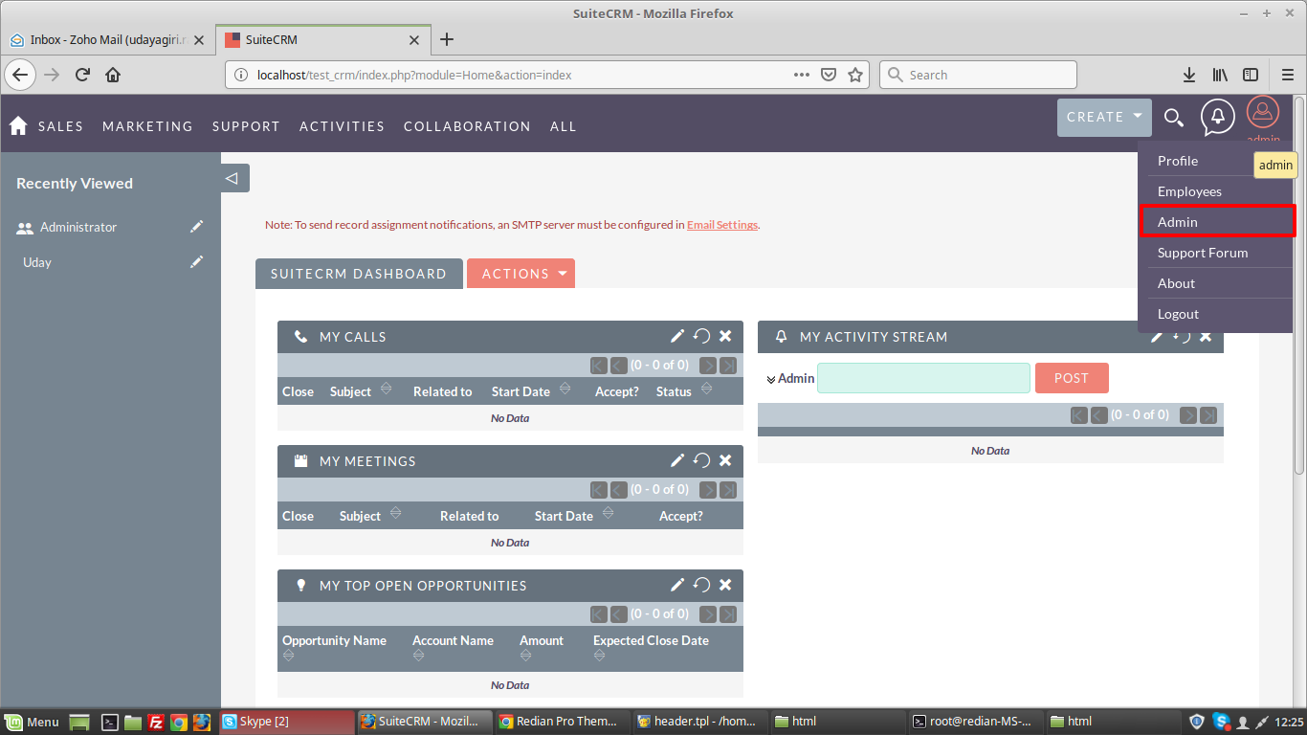This screenshot has height=735, width=1307.
Task: Click the POST button
Action: click(x=1072, y=378)
